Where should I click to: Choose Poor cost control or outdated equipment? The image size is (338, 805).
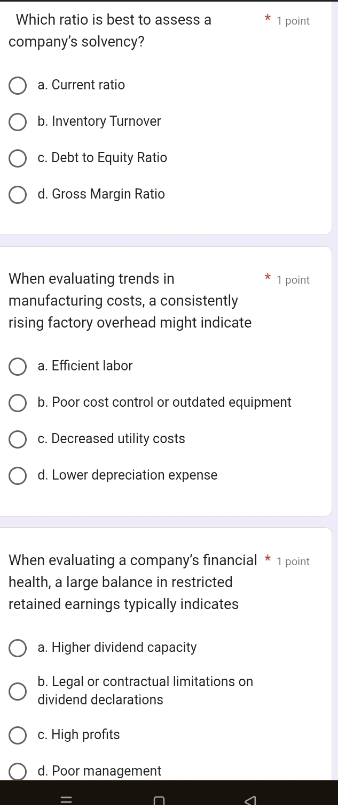tap(18, 403)
